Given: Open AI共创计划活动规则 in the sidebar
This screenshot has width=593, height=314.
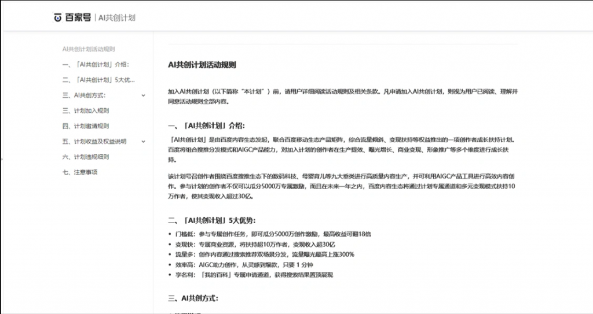Looking at the screenshot, I should 88,49.
